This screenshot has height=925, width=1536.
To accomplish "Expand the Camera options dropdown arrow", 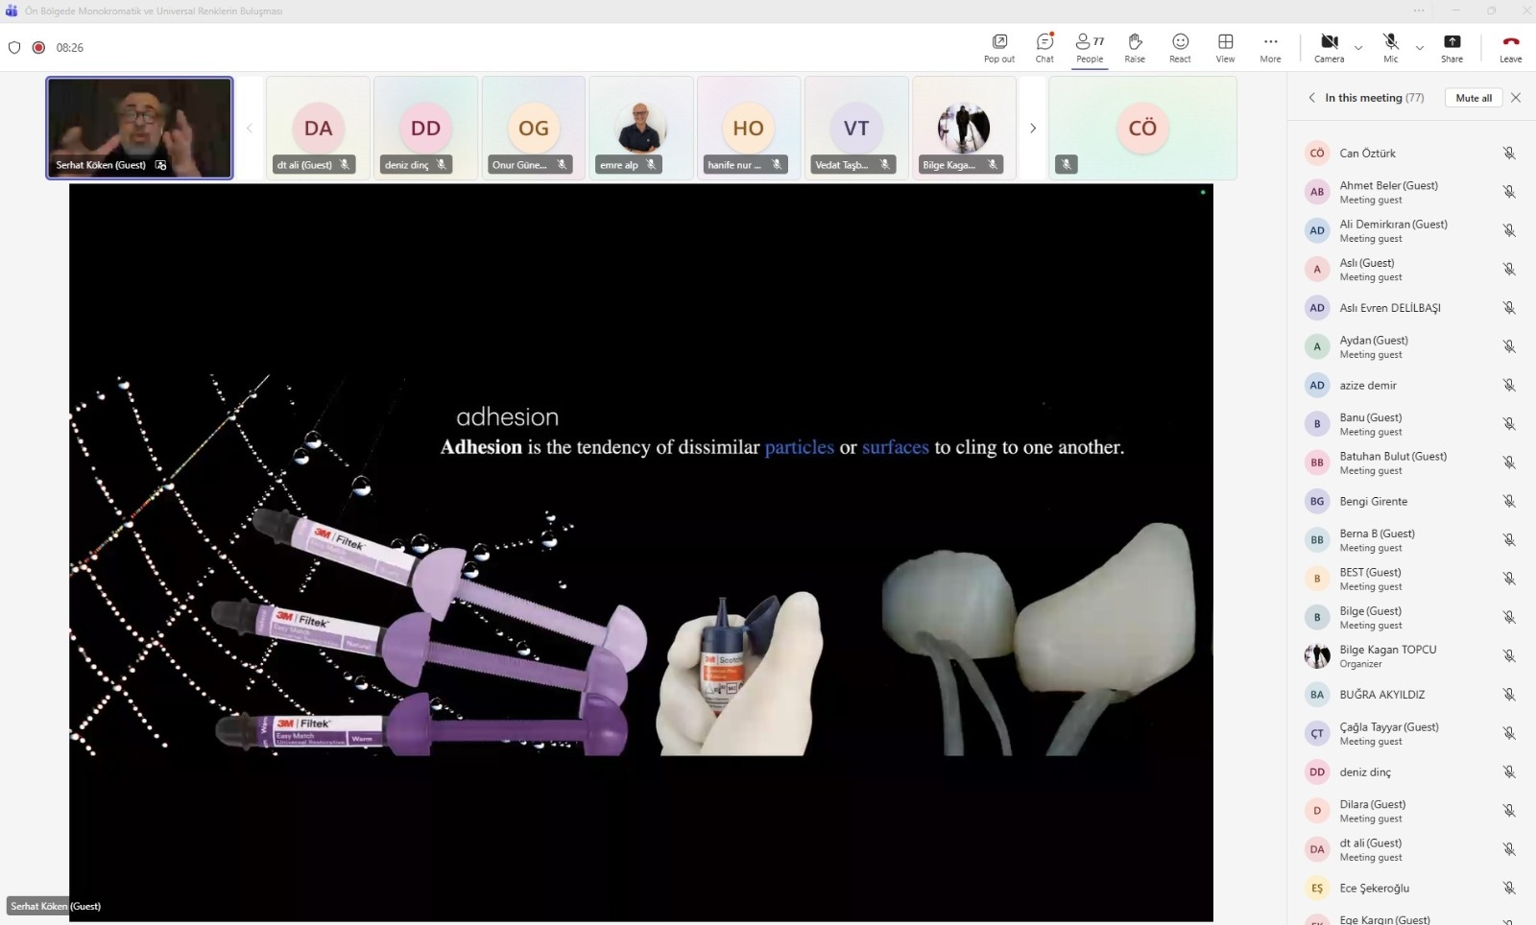I will [x=1358, y=47].
